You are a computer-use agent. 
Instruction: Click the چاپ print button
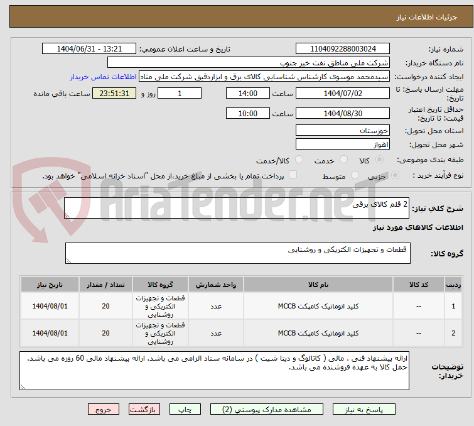pyautogui.click(x=185, y=410)
